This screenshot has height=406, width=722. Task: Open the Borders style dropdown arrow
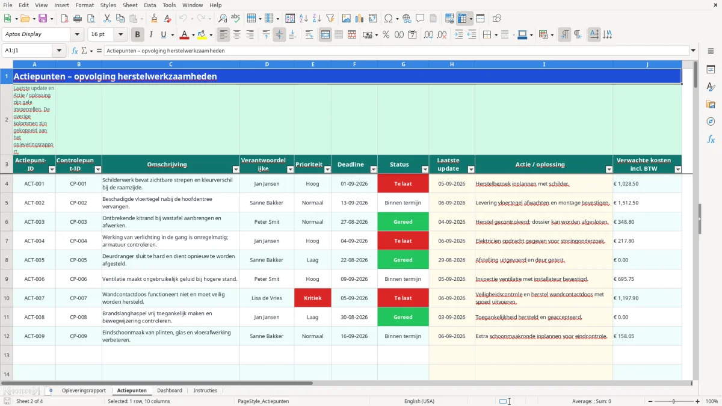[x=495, y=35]
